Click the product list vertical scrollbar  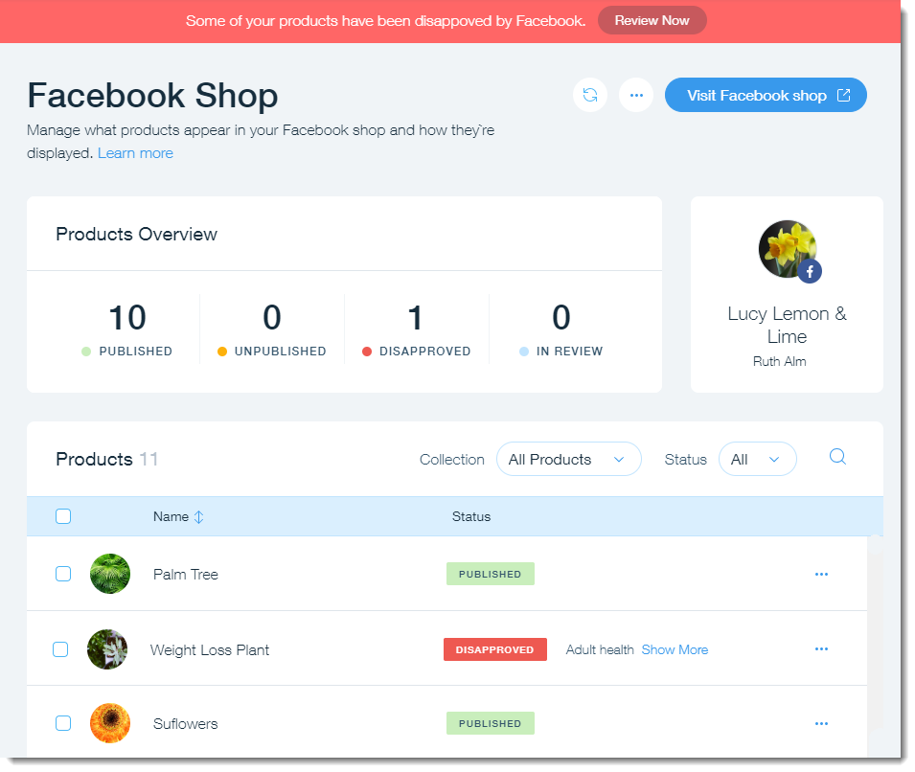[875, 632]
